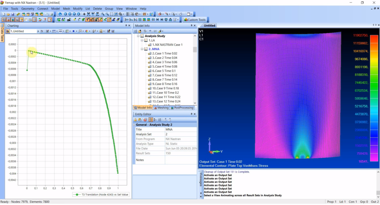
Task: Click the lock icon in Entity Editor
Action: coord(135,120)
